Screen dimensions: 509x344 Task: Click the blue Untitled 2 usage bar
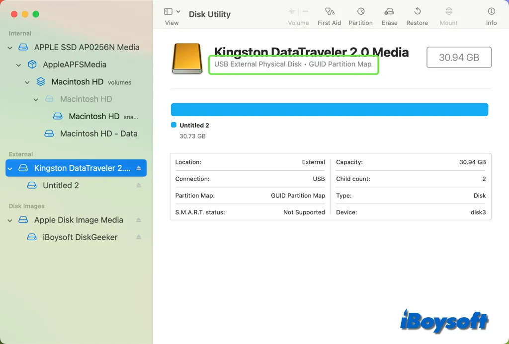(330, 110)
